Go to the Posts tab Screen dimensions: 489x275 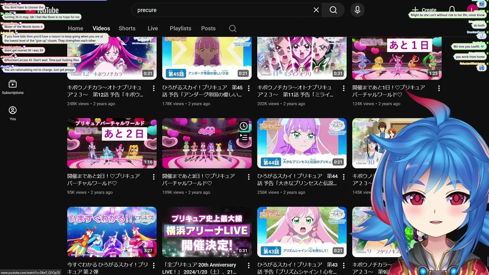[209, 28]
